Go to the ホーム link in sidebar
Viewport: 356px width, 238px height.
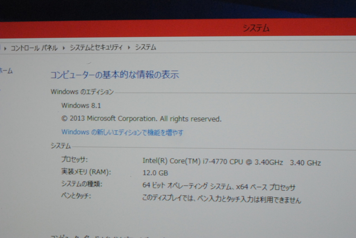[6, 71]
